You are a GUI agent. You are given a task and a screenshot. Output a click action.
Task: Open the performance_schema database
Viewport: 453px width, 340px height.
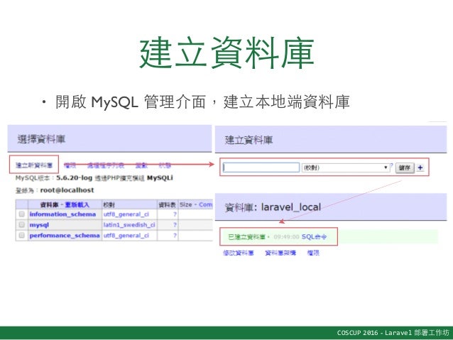point(65,236)
